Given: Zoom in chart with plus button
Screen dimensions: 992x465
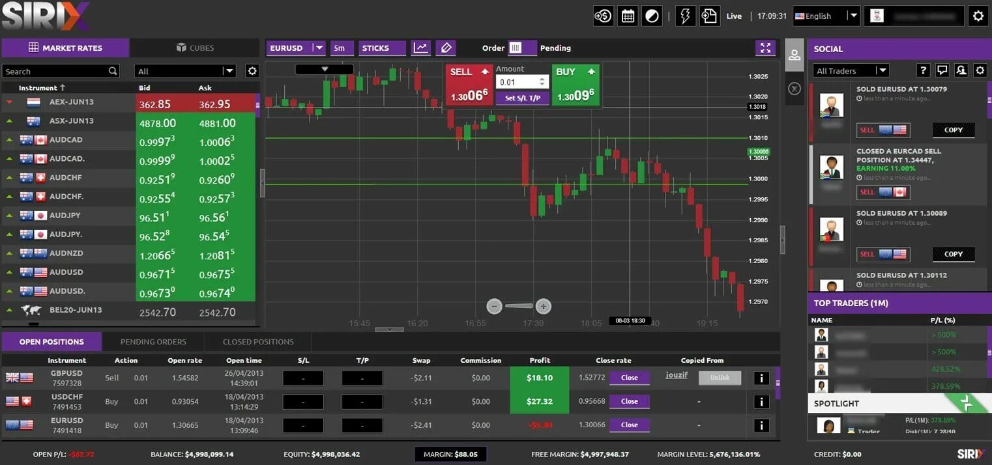Looking at the screenshot, I should [x=544, y=305].
